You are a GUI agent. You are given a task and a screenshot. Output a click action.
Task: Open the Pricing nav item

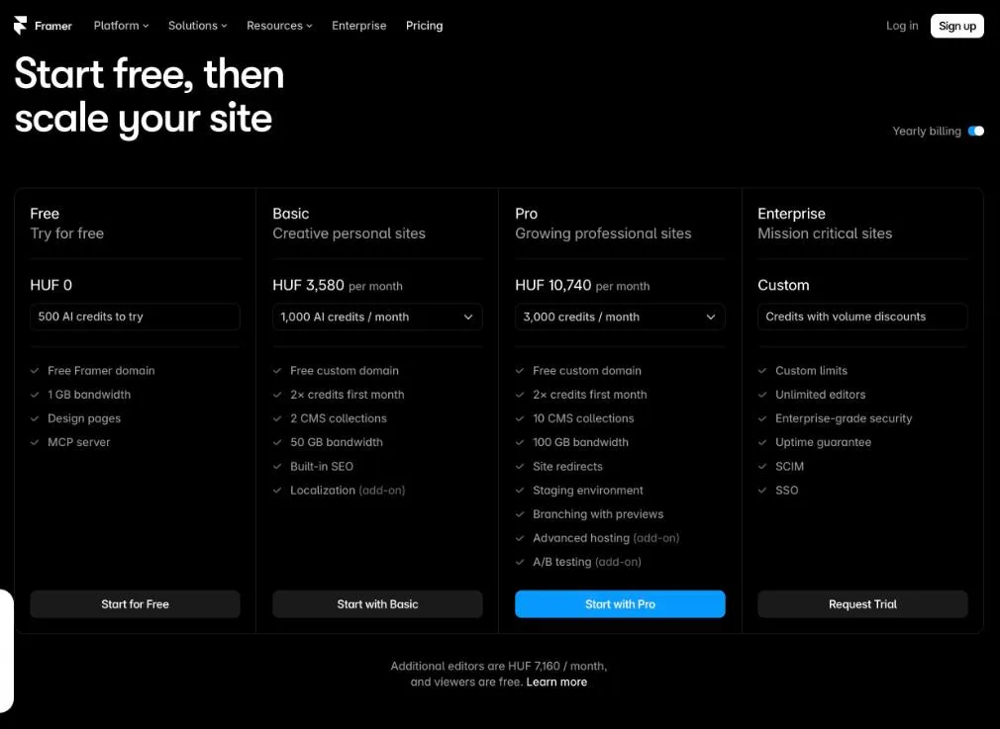point(424,26)
